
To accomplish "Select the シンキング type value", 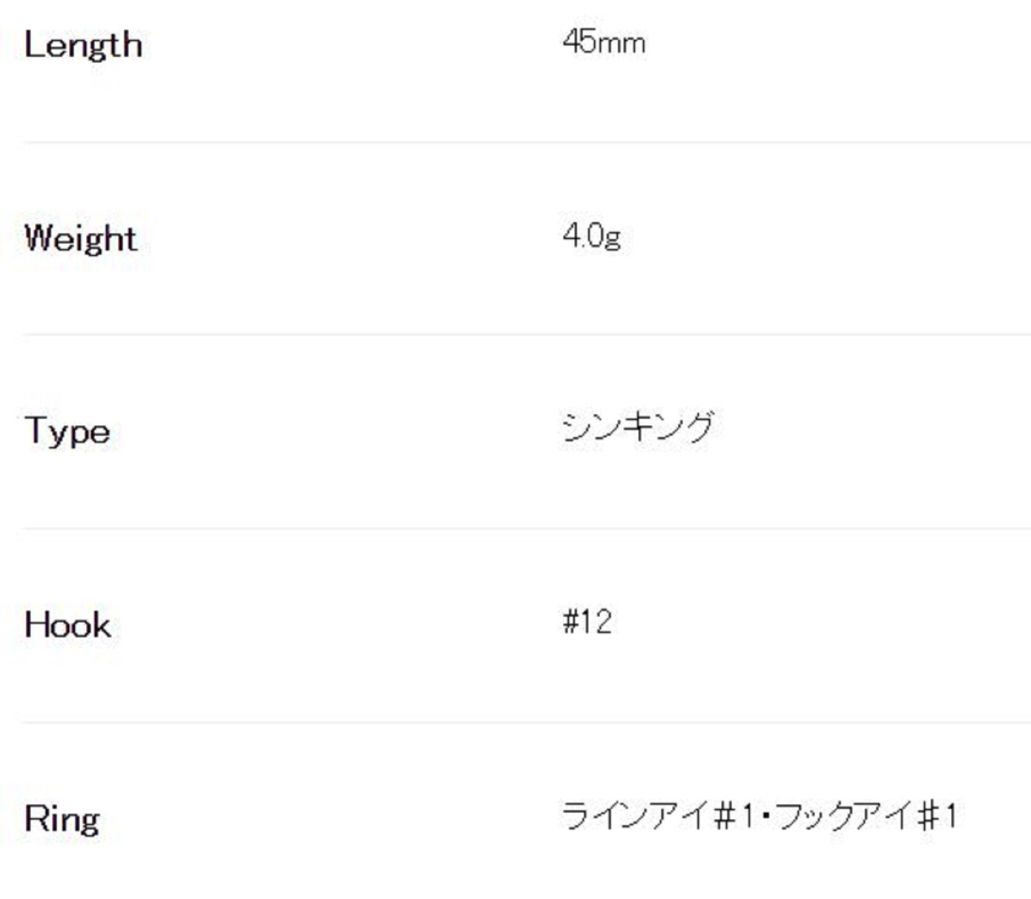I will point(638,427).
